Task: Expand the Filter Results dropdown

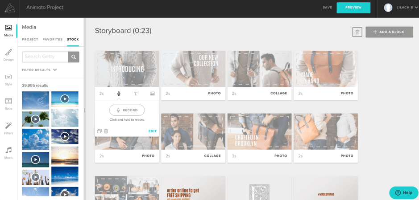Action: click(x=39, y=70)
